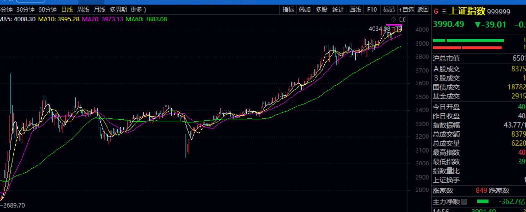
Task: Open the 指标 indicator button
Action: pos(288,10)
